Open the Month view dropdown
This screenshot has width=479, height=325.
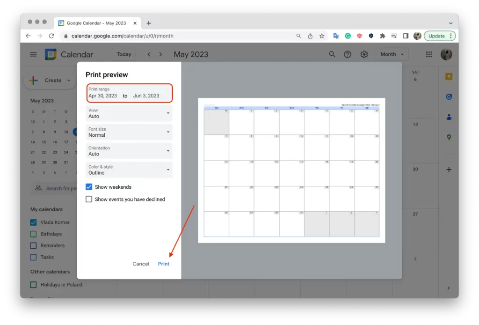click(392, 54)
